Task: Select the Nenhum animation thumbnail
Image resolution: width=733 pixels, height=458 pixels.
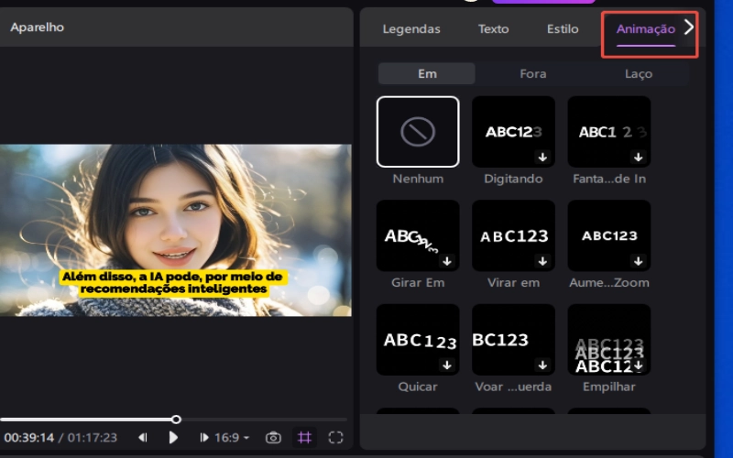Action: (x=418, y=132)
